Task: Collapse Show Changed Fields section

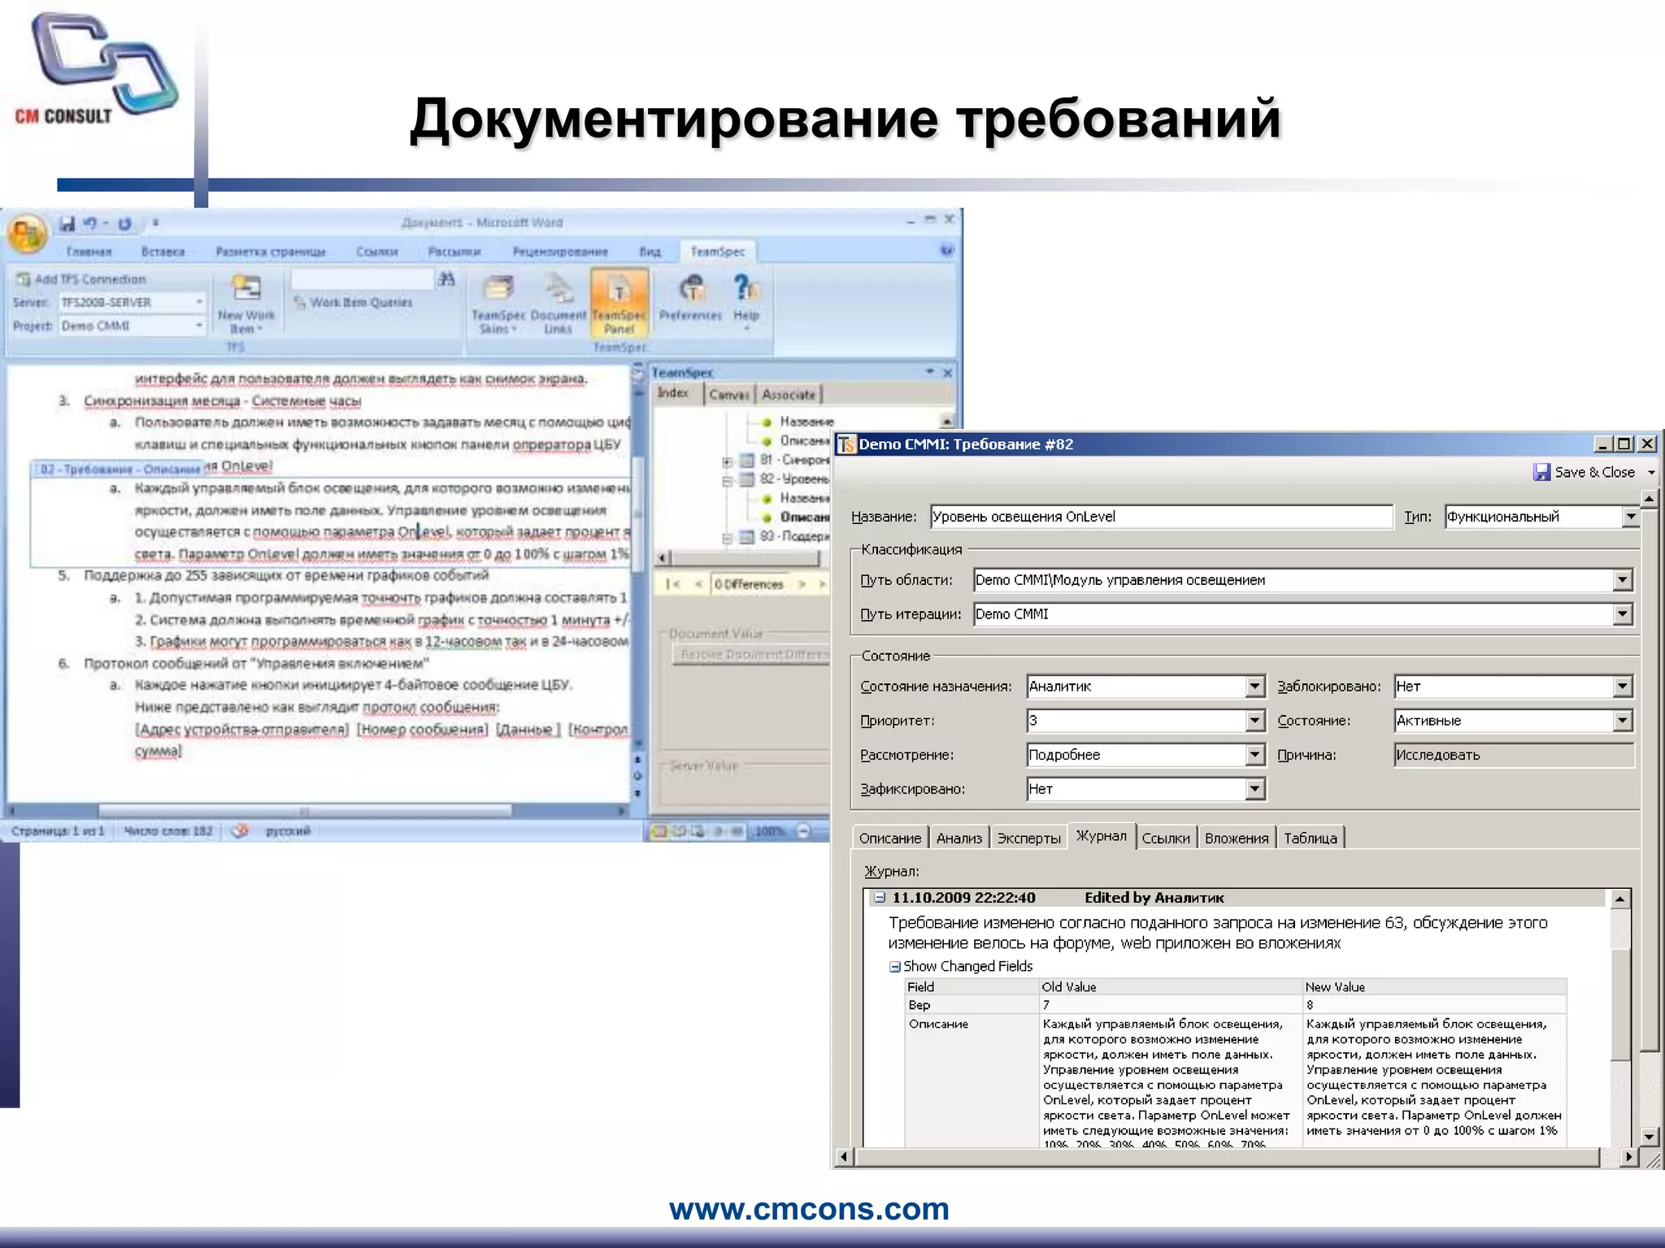Action: [x=895, y=967]
